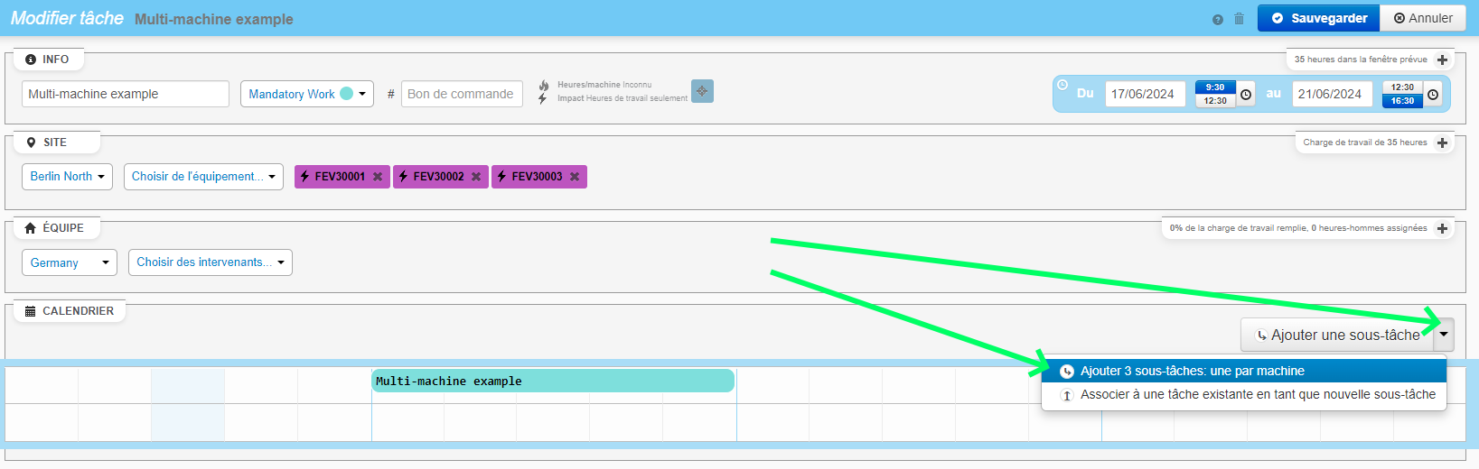Select the 9:30 start time toggle
This screenshot has height=469, width=1479.
click(1214, 87)
